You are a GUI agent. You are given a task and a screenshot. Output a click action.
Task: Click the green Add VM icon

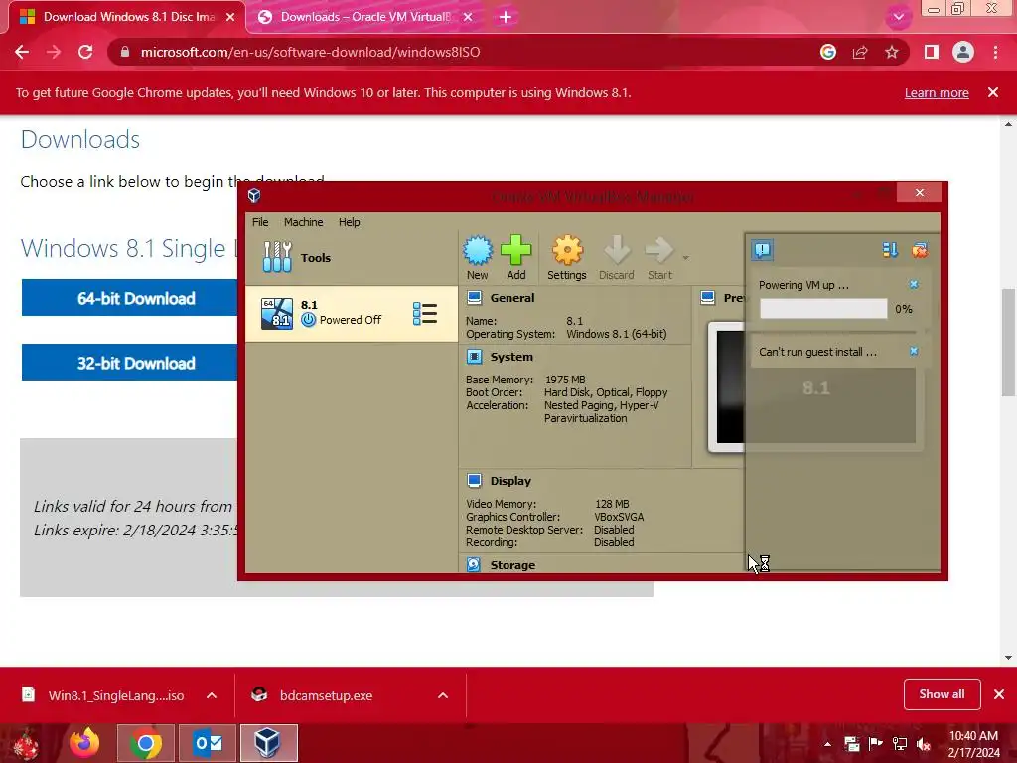(x=516, y=257)
